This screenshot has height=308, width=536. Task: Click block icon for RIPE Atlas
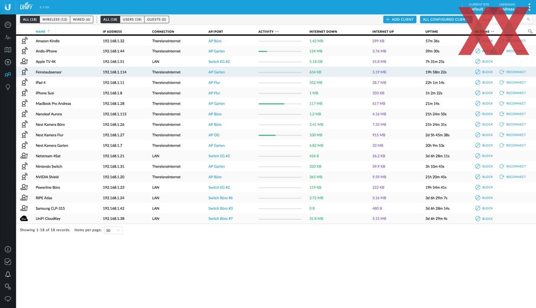478,198
